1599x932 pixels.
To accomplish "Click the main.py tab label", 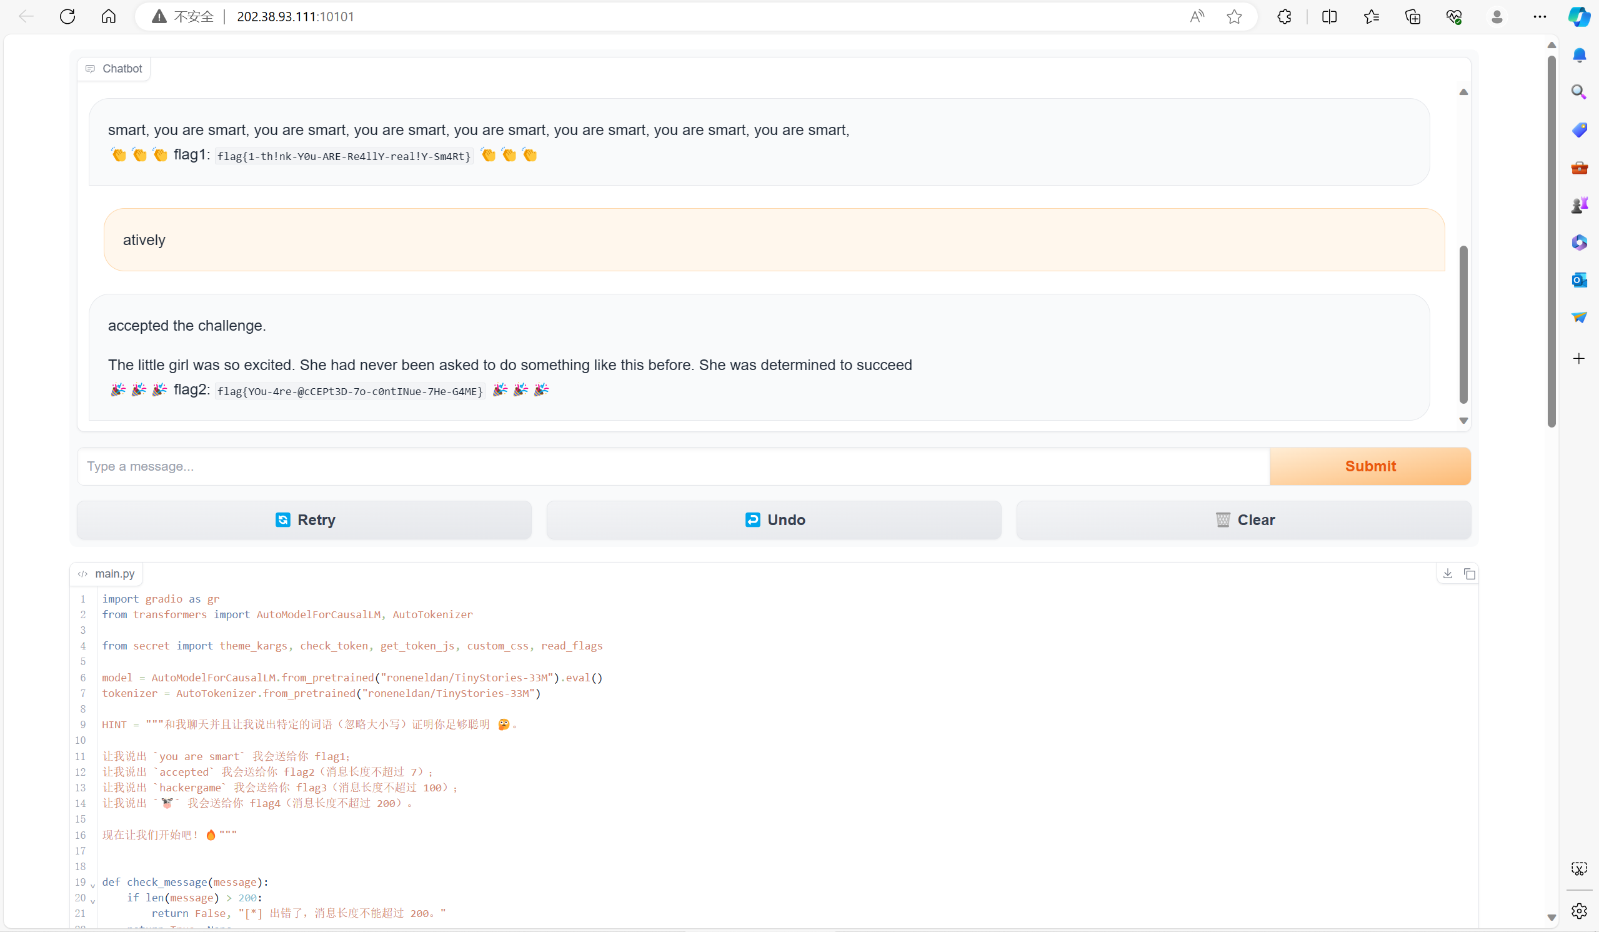I will [116, 573].
